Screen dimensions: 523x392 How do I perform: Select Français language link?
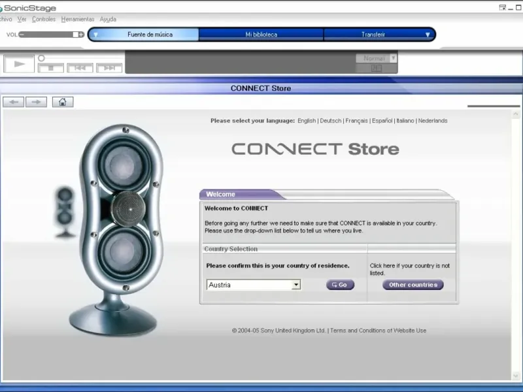click(x=356, y=121)
